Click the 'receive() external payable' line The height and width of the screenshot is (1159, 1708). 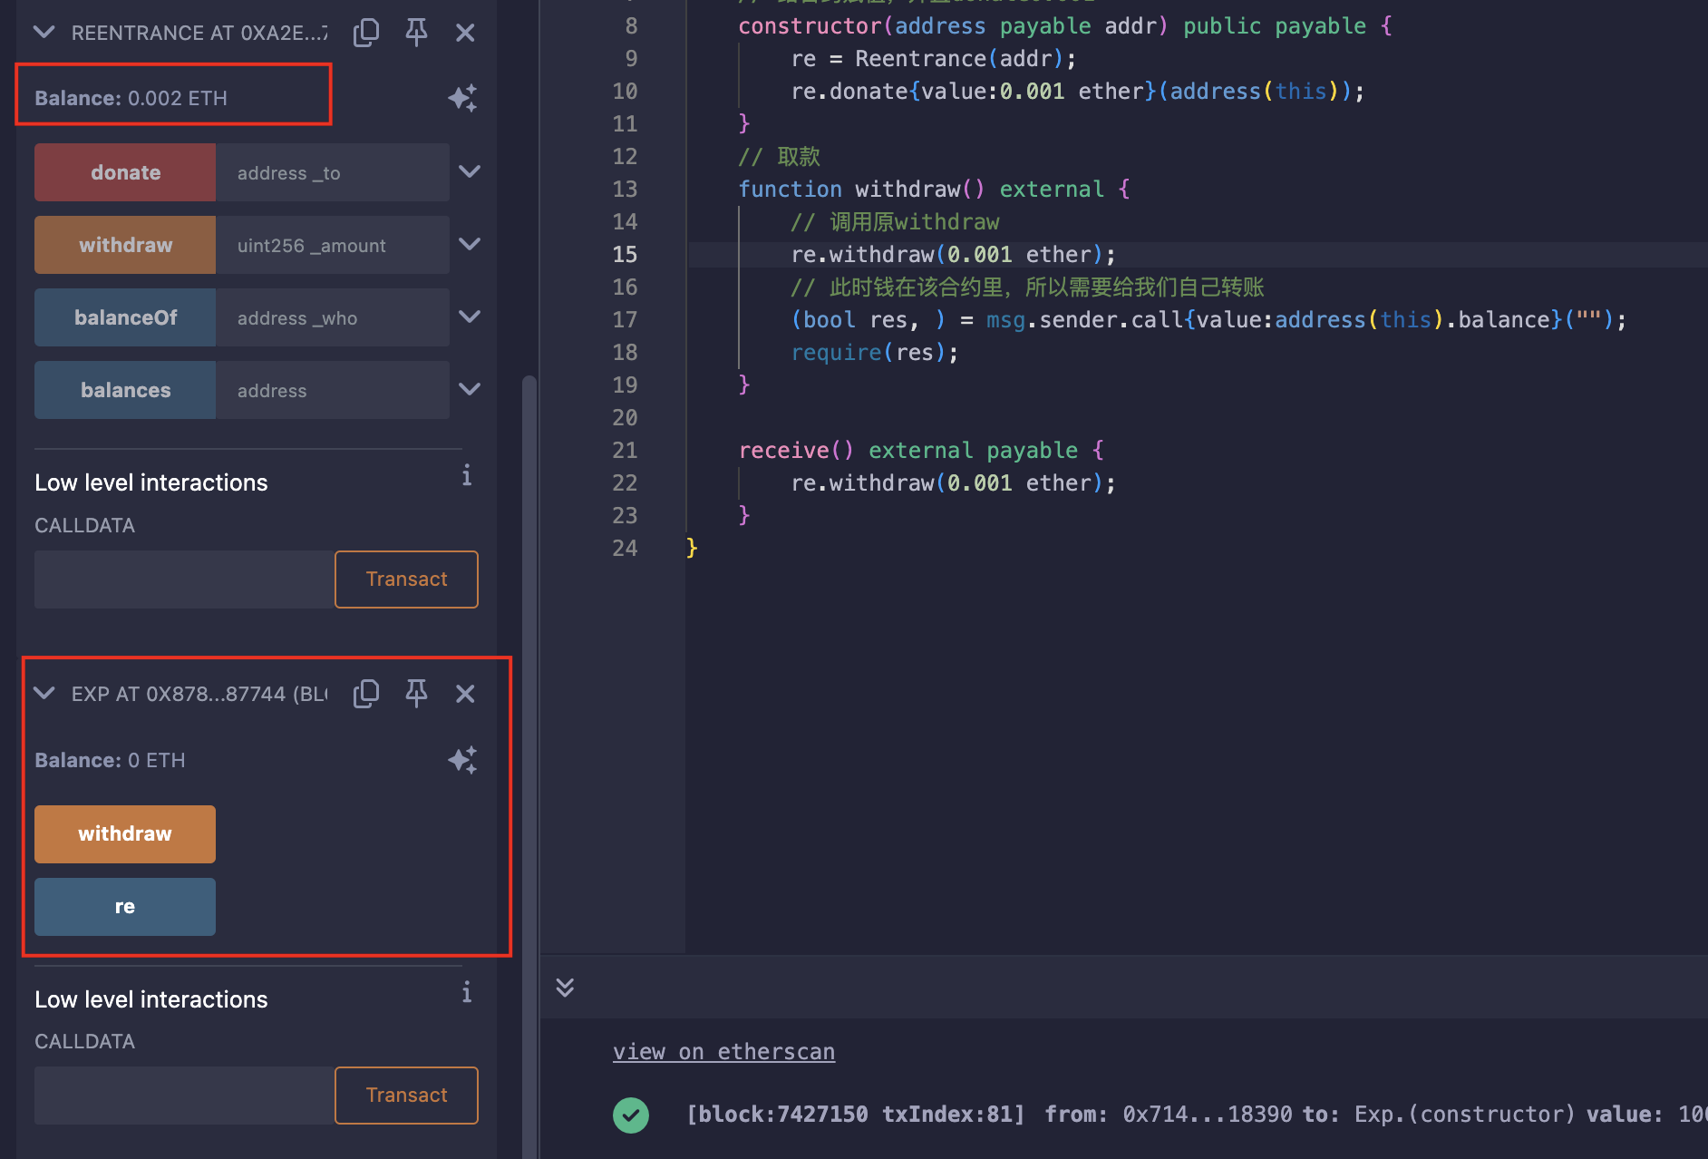(921, 451)
